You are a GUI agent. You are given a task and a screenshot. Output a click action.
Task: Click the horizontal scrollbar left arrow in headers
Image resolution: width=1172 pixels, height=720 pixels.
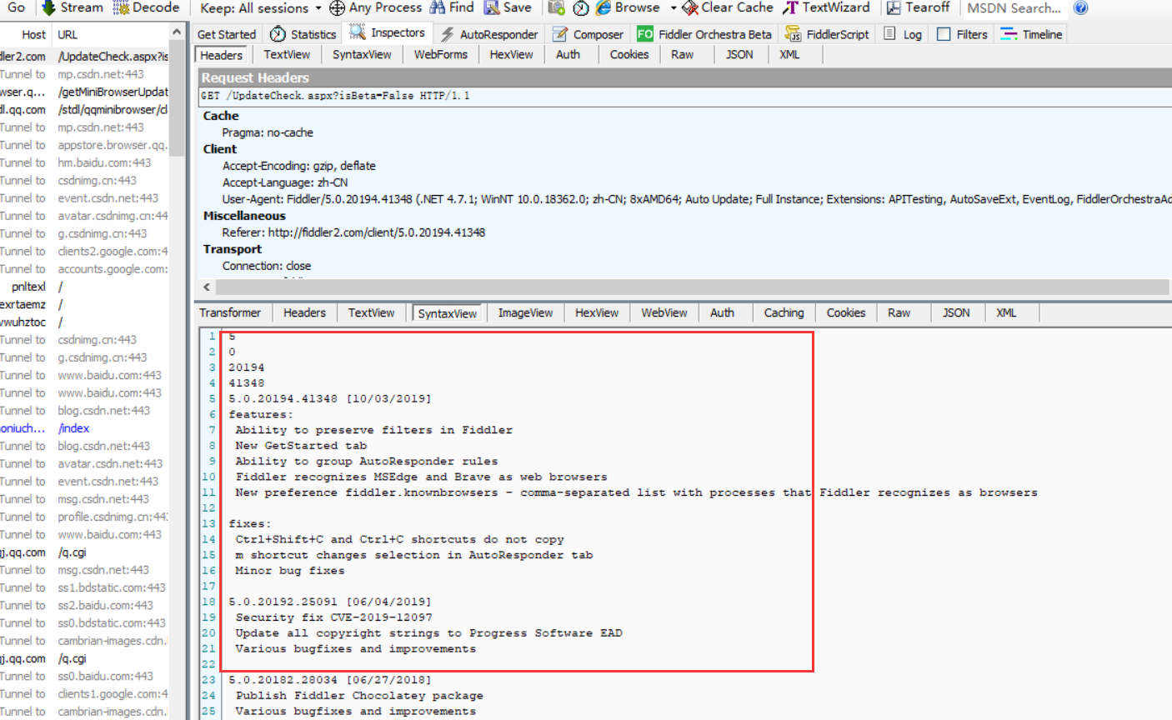click(x=208, y=287)
